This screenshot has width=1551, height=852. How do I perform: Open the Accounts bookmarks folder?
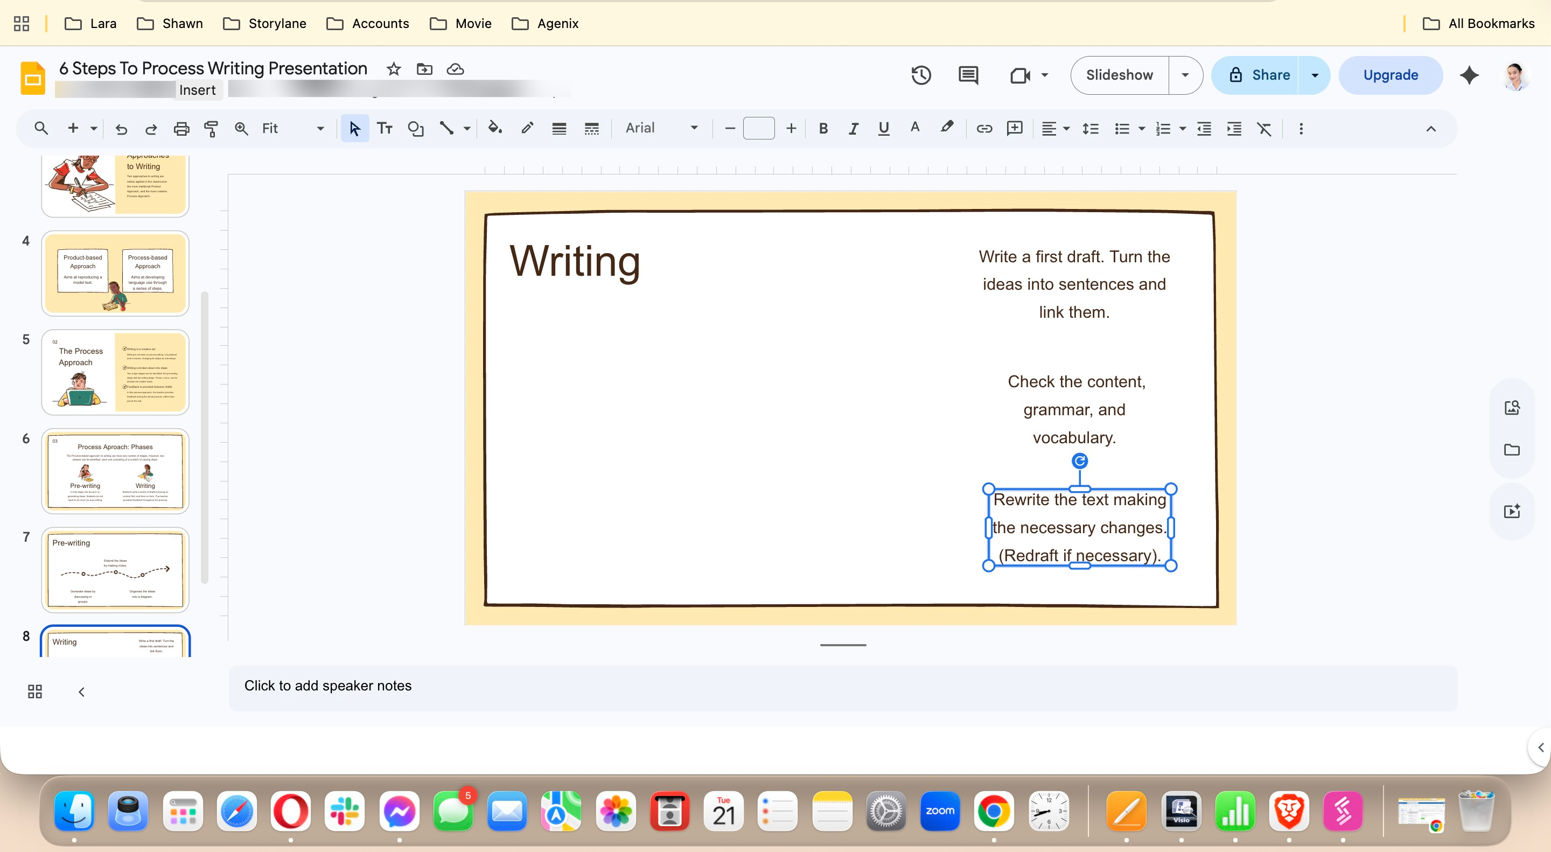pos(367,24)
